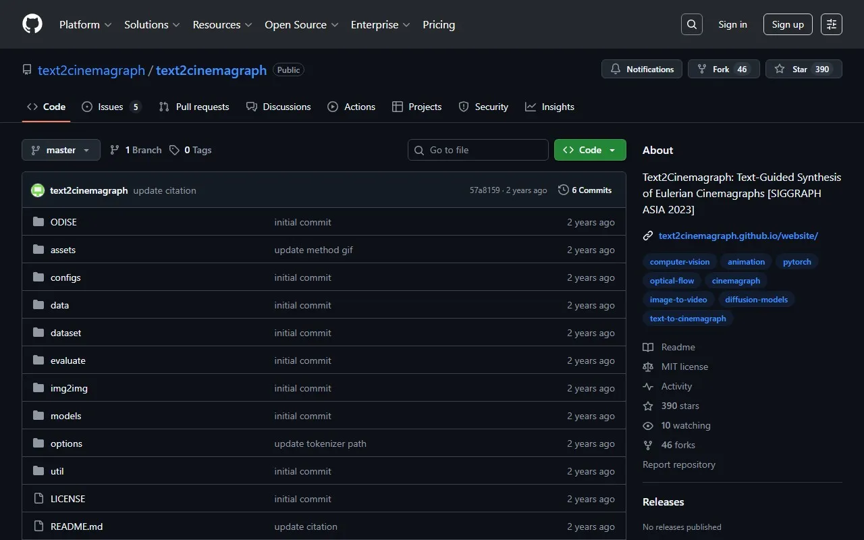This screenshot has height=540, width=864.
Task: Click the appearance settings icon in header
Action: point(831,24)
